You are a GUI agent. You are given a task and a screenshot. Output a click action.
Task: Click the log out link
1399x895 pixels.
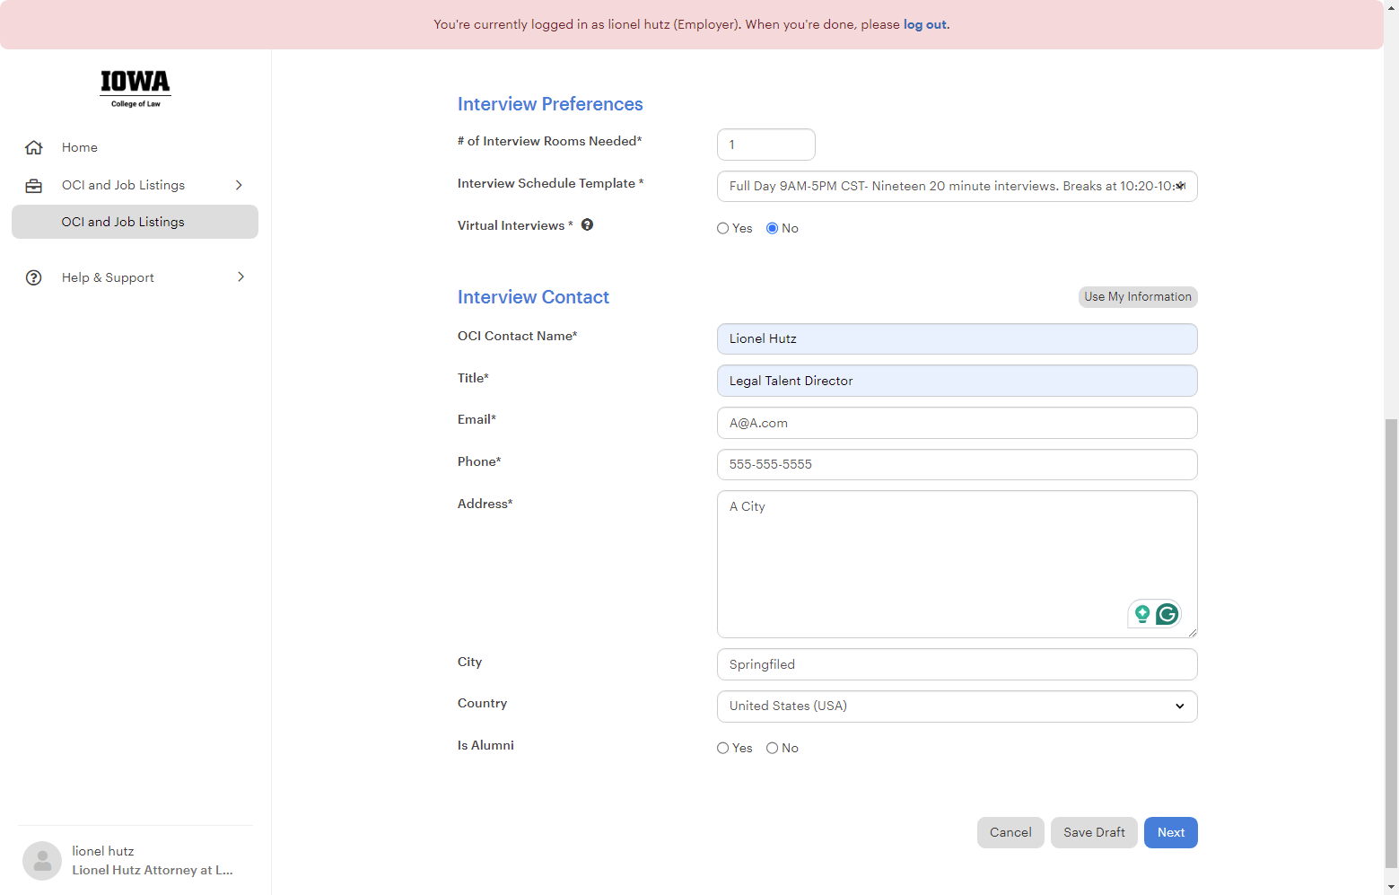tap(924, 24)
